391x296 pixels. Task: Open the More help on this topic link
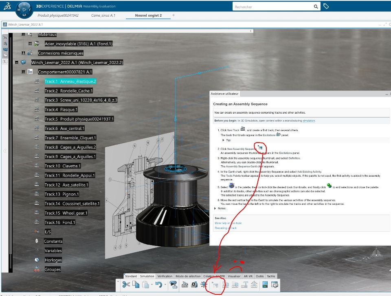pyautogui.click(x=228, y=223)
